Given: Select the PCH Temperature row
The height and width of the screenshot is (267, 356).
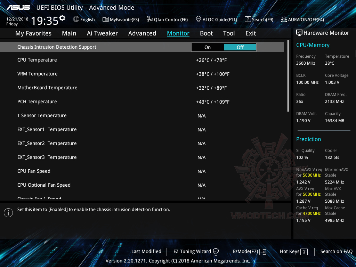Looking at the screenshot, I should [x=142, y=102].
